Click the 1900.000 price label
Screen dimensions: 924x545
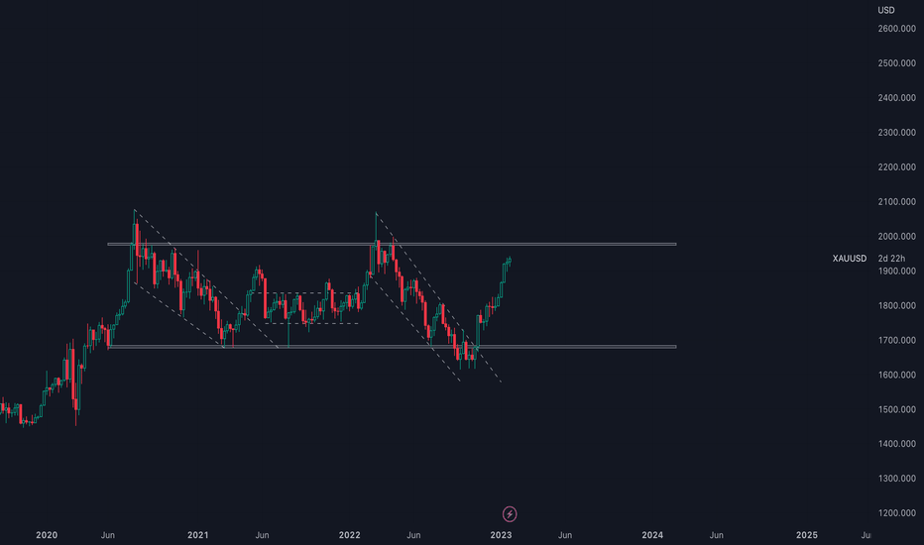(x=897, y=272)
